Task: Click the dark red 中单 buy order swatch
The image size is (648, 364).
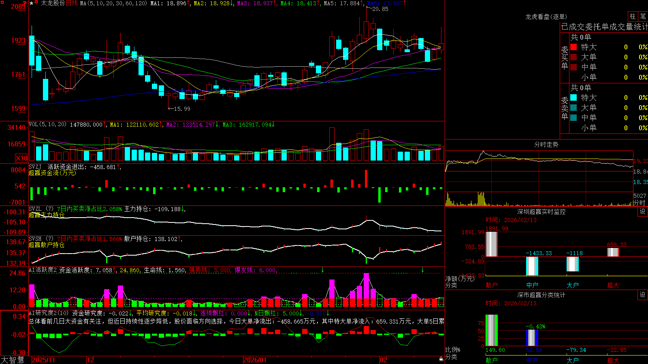Action: click(x=573, y=67)
